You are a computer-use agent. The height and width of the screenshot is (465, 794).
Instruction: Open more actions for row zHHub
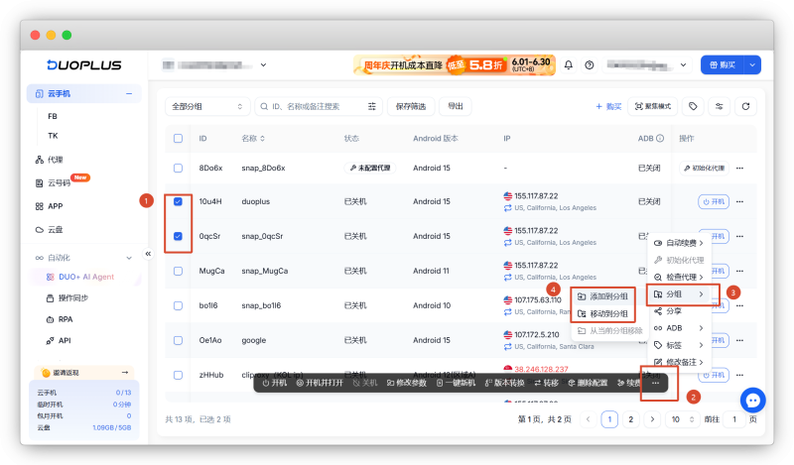(x=739, y=375)
